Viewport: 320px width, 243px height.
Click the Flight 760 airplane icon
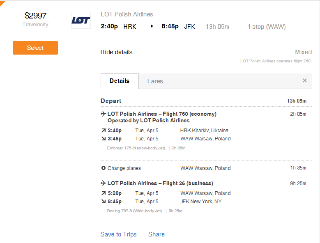coord(103,114)
